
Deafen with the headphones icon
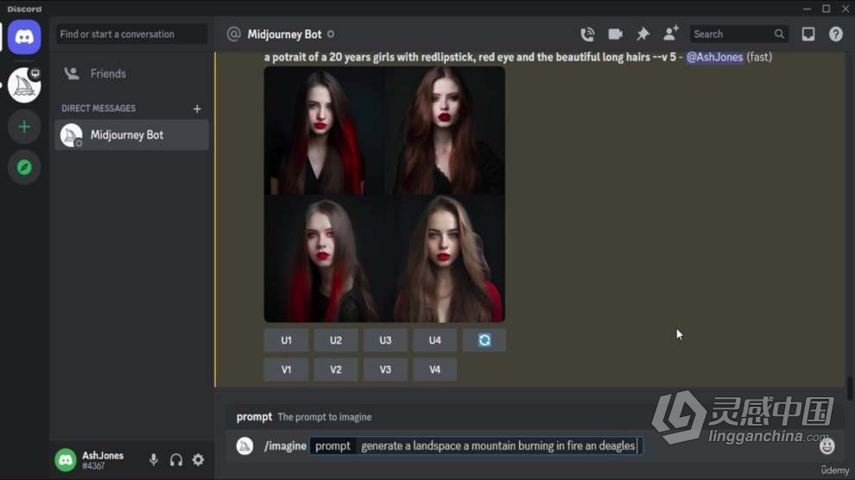click(175, 460)
